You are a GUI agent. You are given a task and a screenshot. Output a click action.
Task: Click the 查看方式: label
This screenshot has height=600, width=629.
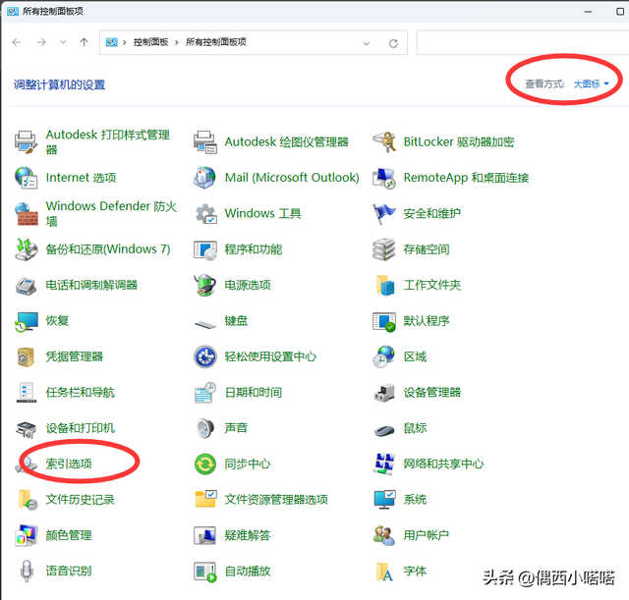(544, 84)
